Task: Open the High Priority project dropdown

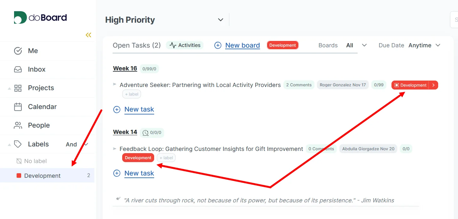Action: click(x=220, y=20)
